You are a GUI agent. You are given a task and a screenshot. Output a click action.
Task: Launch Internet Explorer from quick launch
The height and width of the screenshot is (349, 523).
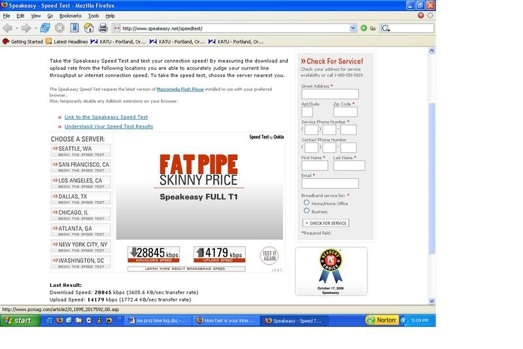pos(50,320)
